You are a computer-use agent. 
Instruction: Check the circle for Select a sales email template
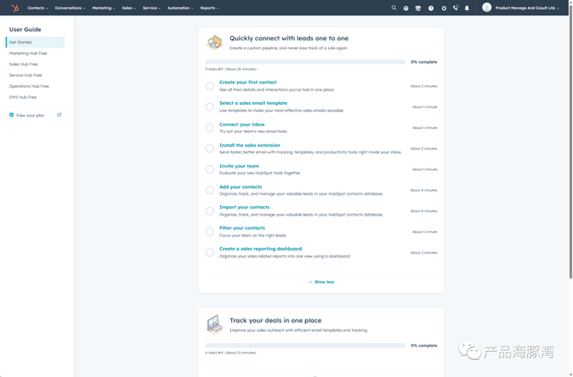pos(210,107)
